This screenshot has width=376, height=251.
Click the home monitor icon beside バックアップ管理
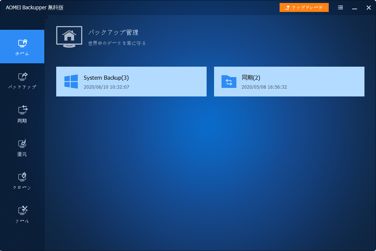coord(69,37)
